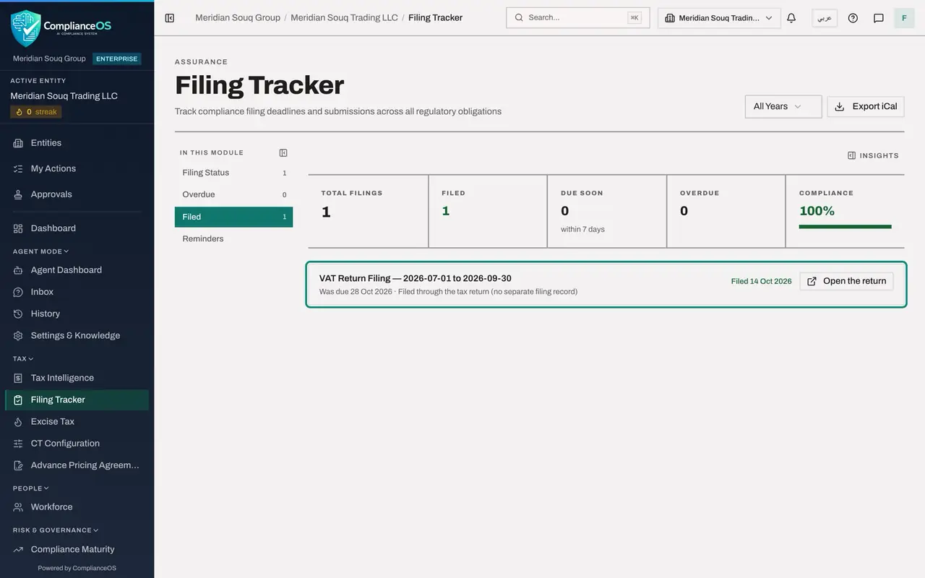Open notifications bell icon
The width and height of the screenshot is (925, 578).
point(791,18)
